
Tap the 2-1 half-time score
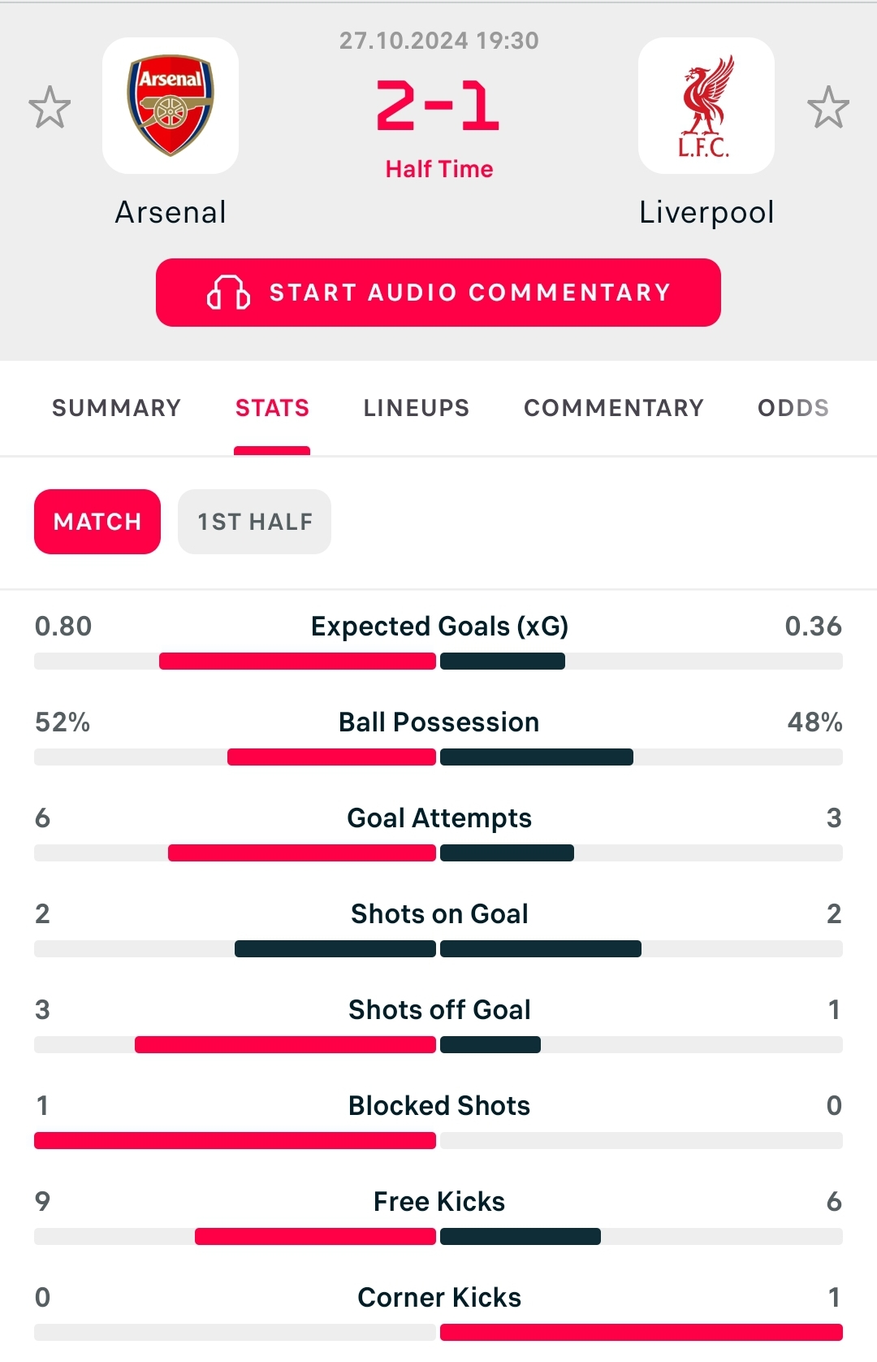pos(438,106)
